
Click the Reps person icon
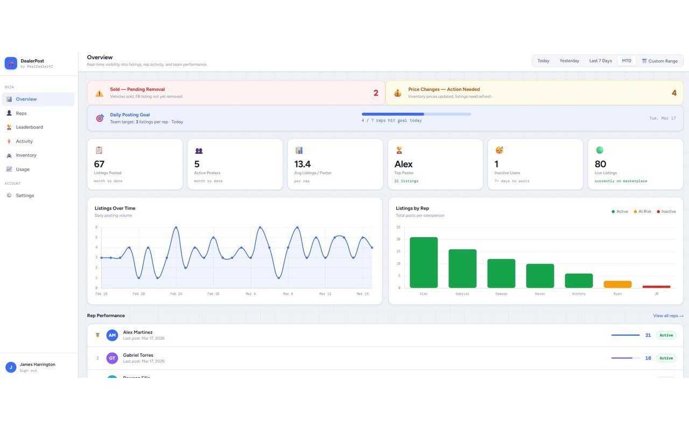[x=9, y=113]
